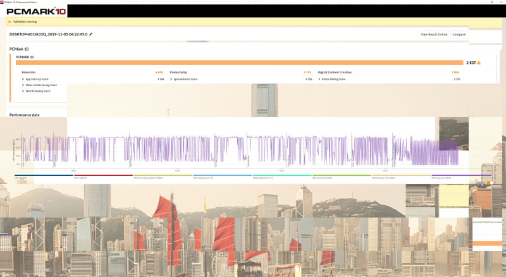This screenshot has height=277, width=506.
Task: Click the overall score 2 837
Action: point(471,63)
